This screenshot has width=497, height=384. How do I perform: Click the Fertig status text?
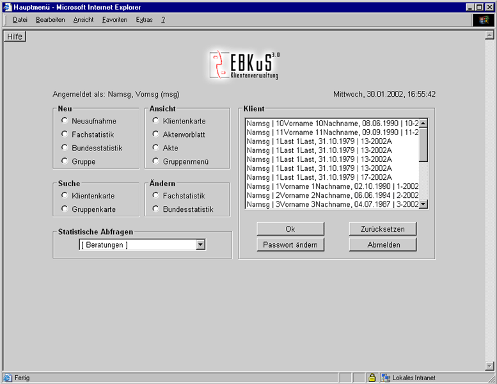tap(22, 378)
